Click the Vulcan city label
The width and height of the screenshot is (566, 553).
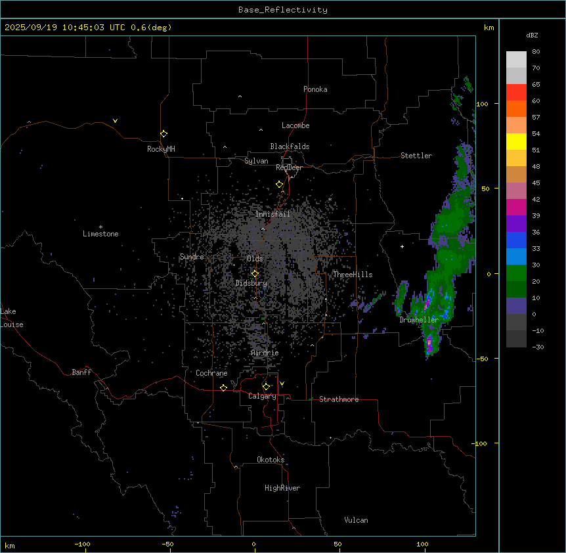pyautogui.click(x=356, y=520)
